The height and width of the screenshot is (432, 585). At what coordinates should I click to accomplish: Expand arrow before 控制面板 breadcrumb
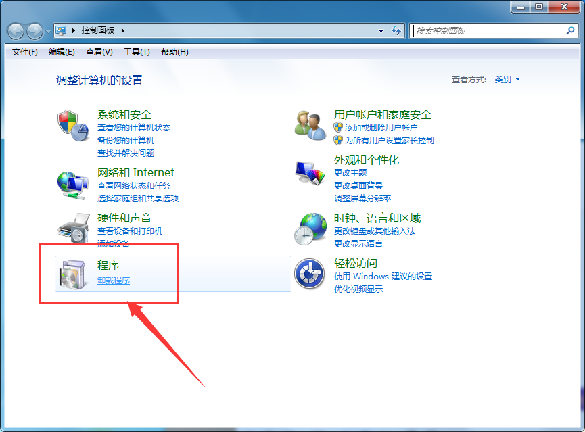(73, 30)
